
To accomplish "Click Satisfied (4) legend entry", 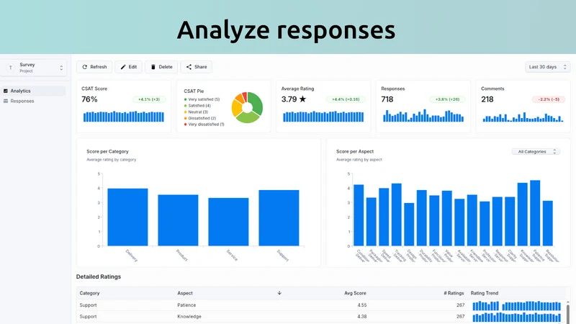I will 197,105.
